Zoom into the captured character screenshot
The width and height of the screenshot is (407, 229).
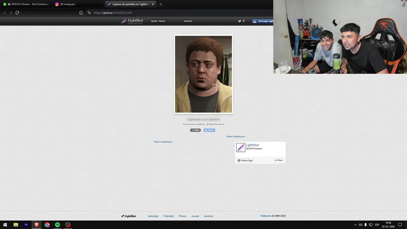[203, 74]
